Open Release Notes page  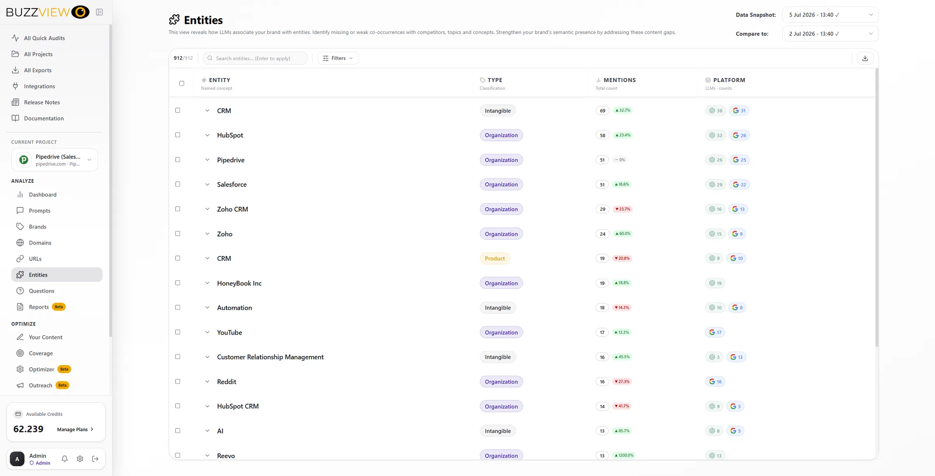point(54,102)
